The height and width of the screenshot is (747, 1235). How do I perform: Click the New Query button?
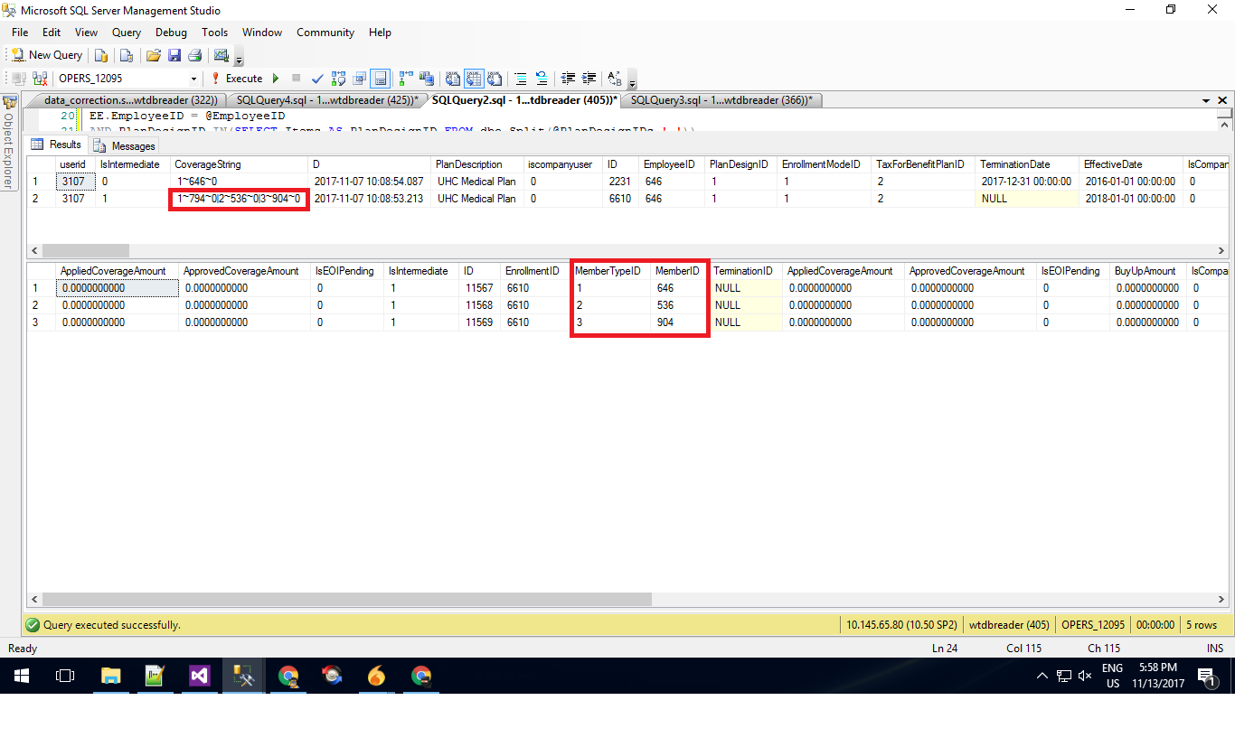pos(47,55)
